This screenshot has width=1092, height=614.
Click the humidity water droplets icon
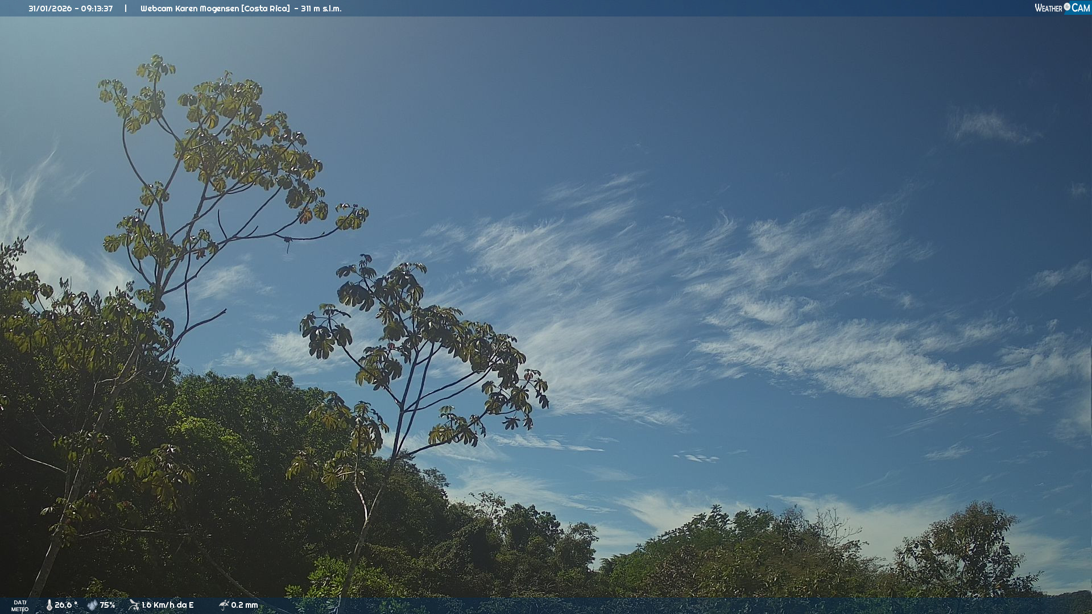pos(92,605)
